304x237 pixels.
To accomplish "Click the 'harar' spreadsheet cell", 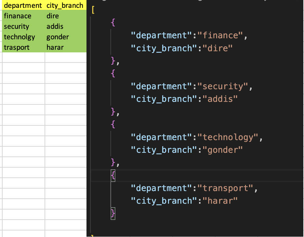I will coord(66,47).
